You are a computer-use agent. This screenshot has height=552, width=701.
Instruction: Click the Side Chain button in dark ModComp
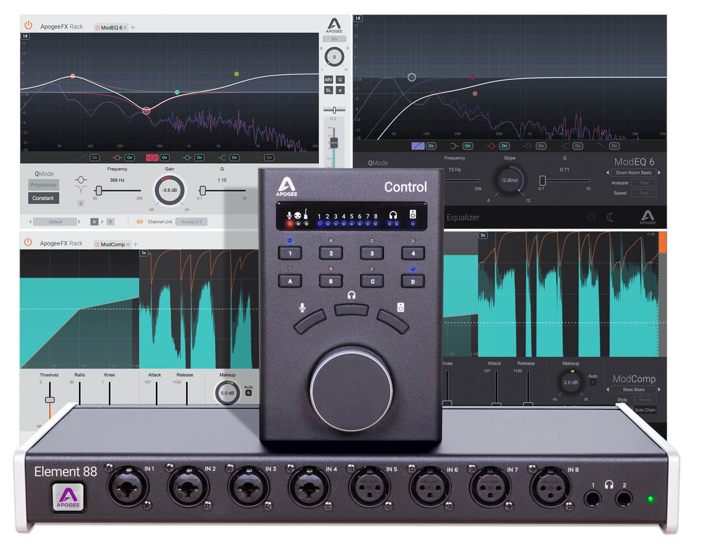tap(645, 410)
